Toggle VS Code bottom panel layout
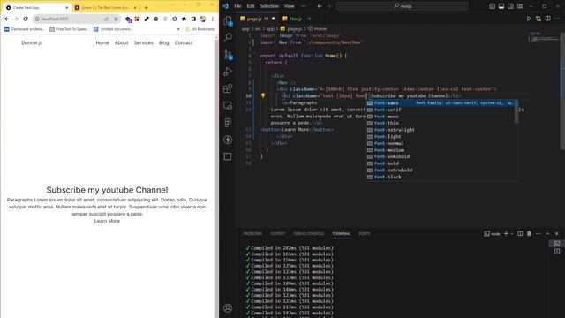The image size is (565, 318). click(x=501, y=6)
